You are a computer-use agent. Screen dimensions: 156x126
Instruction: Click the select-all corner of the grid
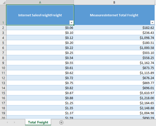(3, 2)
